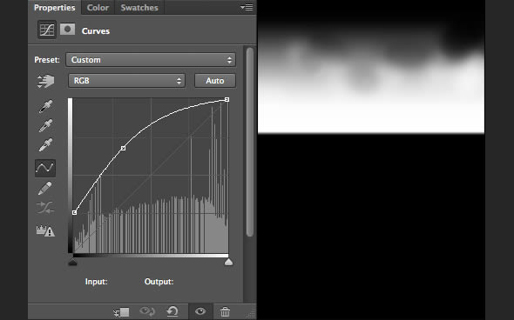Select the edit points curve tool

(x=45, y=168)
